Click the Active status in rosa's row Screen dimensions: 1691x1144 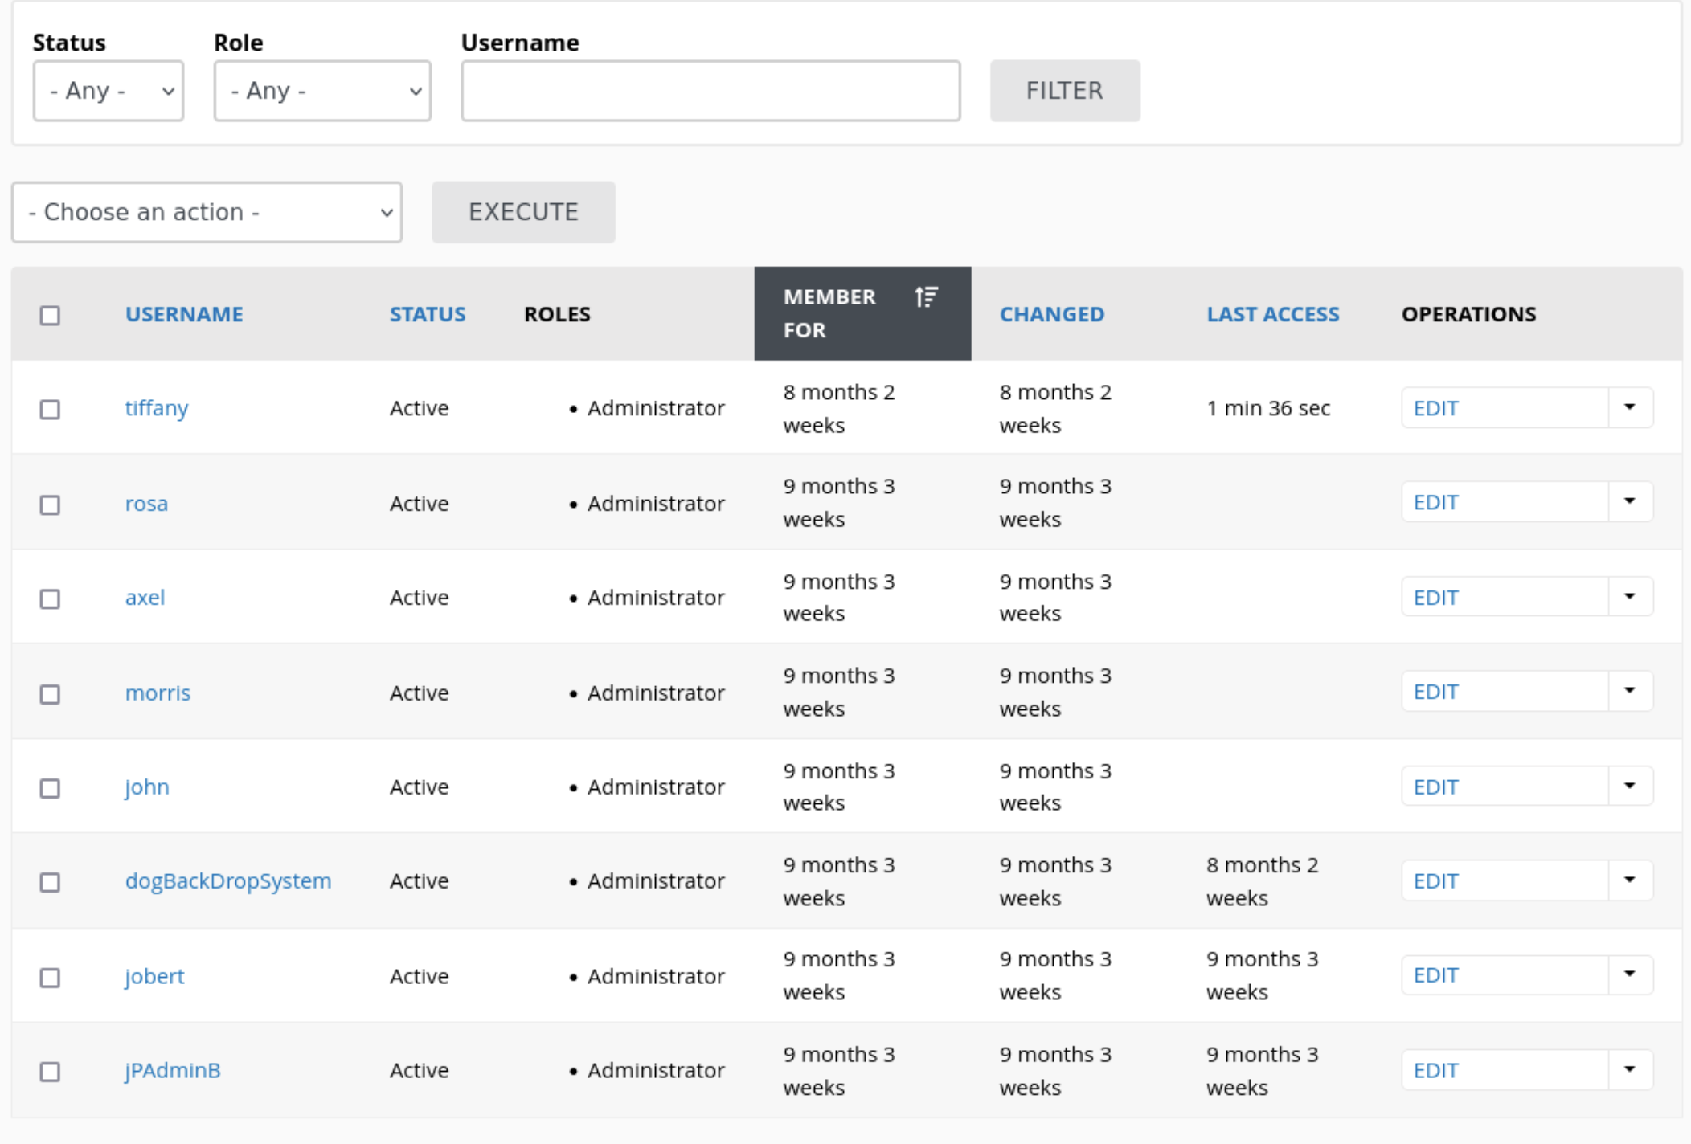click(x=419, y=504)
